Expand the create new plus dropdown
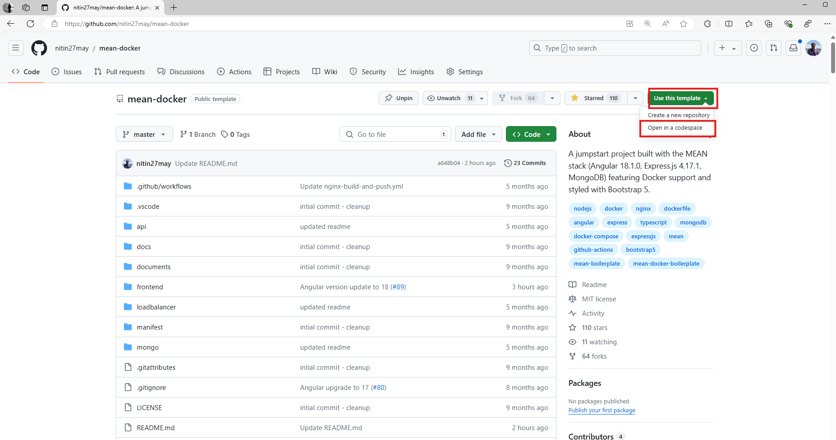This screenshot has height=440, width=836. pos(728,48)
